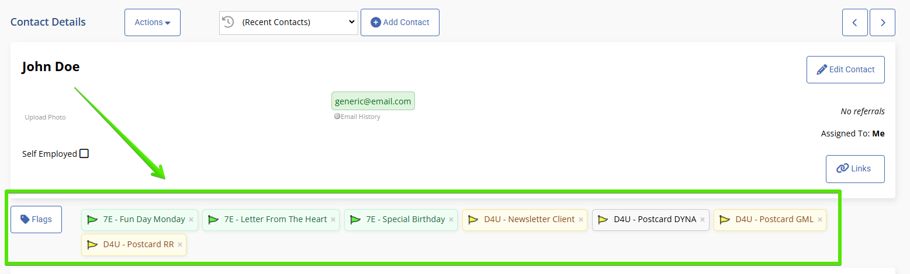The height and width of the screenshot is (274, 910).
Task: Click the flag icon on Letter From The Heart
Action: point(213,220)
